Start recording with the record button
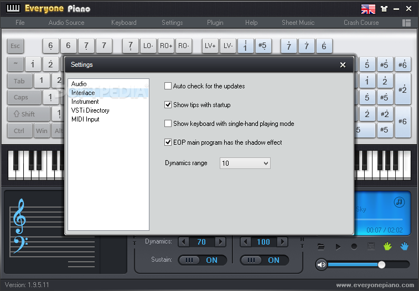The height and width of the screenshot is (291, 419). pyautogui.click(x=354, y=247)
